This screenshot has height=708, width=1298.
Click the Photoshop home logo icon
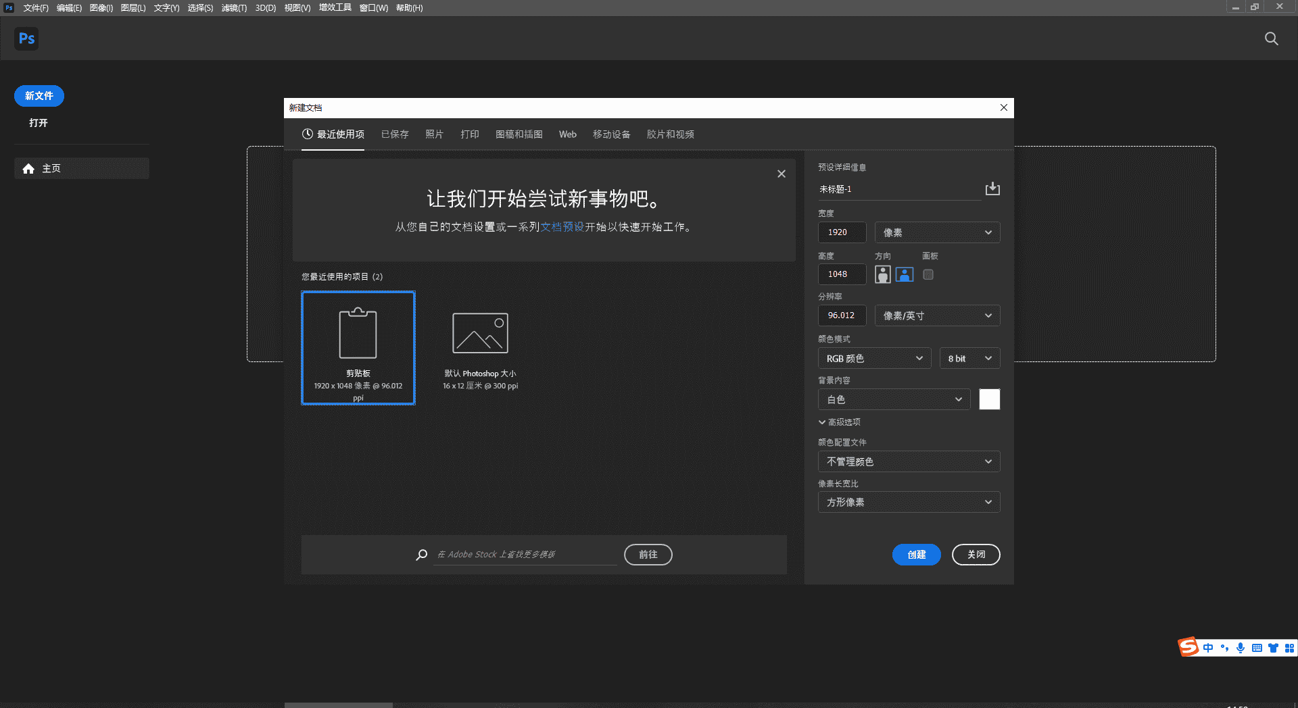(x=26, y=39)
